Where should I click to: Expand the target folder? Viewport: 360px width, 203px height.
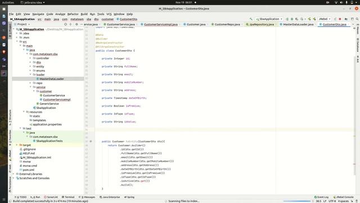pyautogui.click(x=17, y=145)
